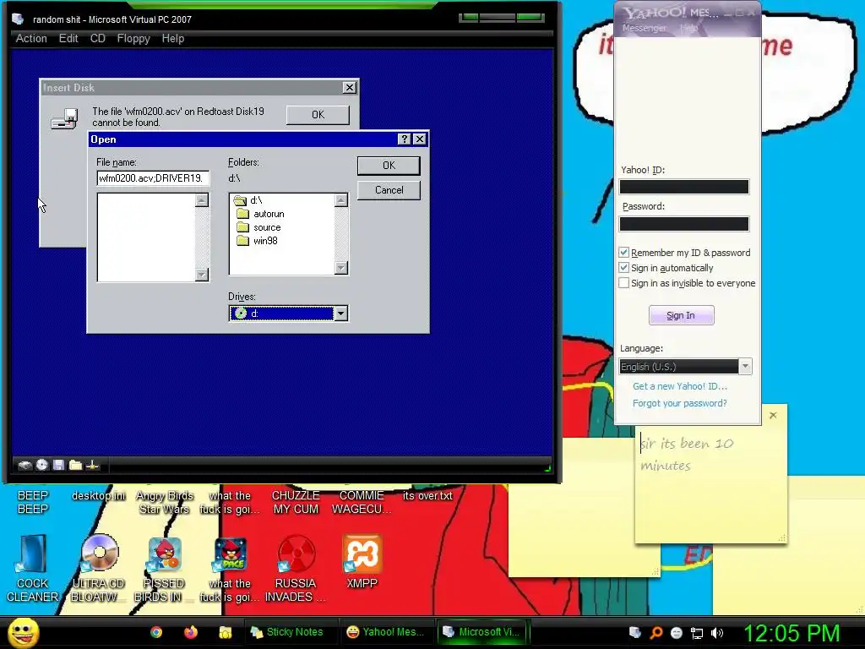865x649 pixels.
Task: Click the Yahoo Messenger face tray icon
Action: [x=677, y=632]
